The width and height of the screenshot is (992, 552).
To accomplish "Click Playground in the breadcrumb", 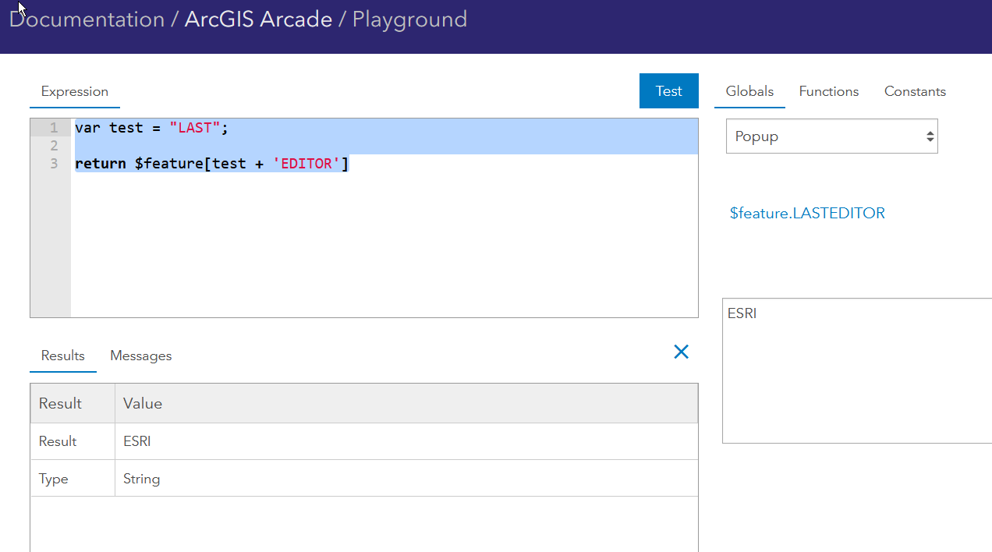I will (x=409, y=19).
